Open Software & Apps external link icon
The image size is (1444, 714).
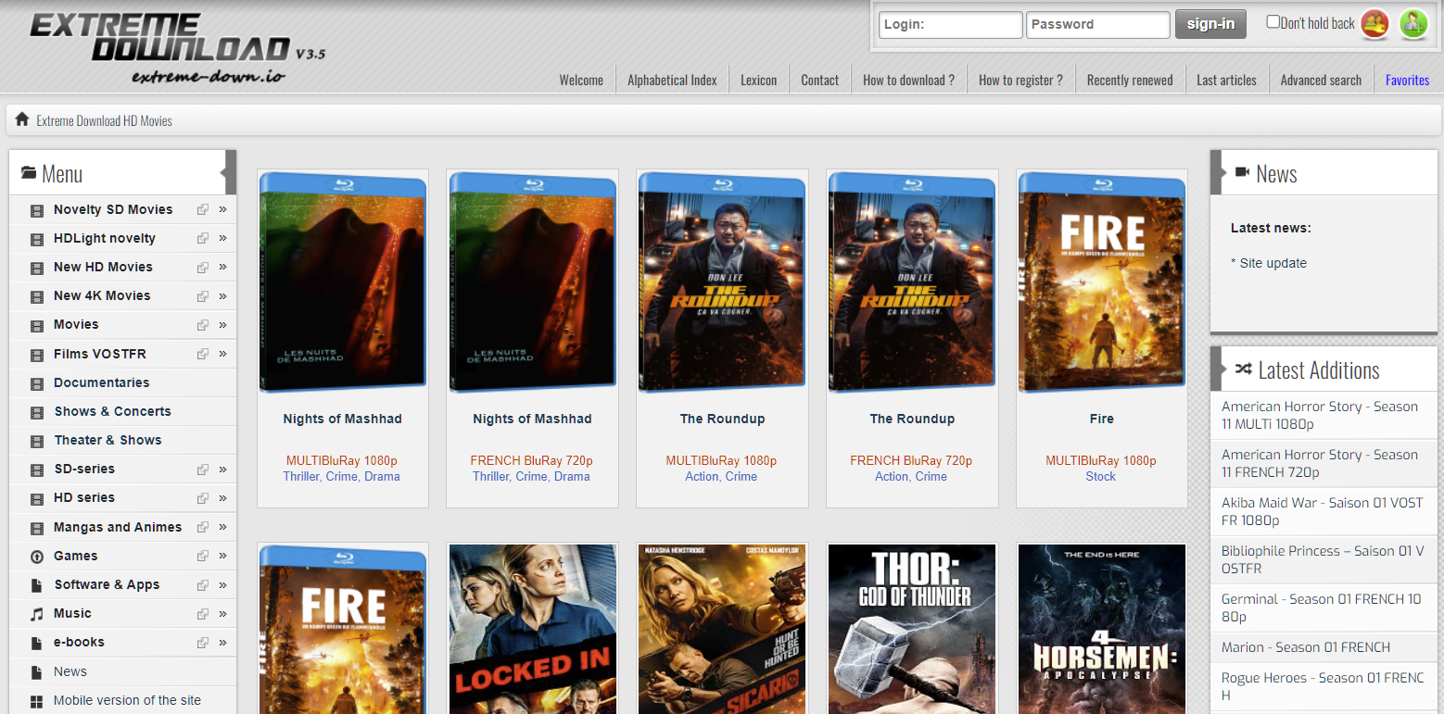click(202, 585)
